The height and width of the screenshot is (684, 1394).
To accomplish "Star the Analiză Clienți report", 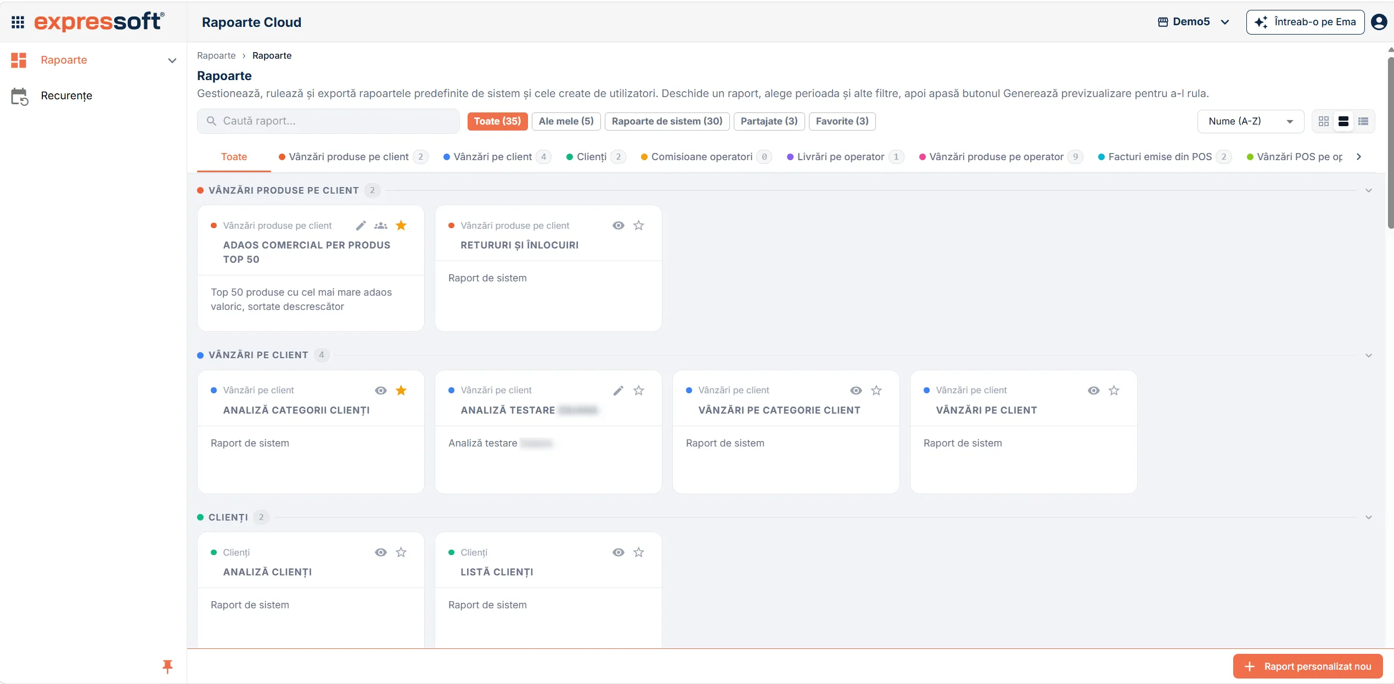I will click(x=401, y=552).
